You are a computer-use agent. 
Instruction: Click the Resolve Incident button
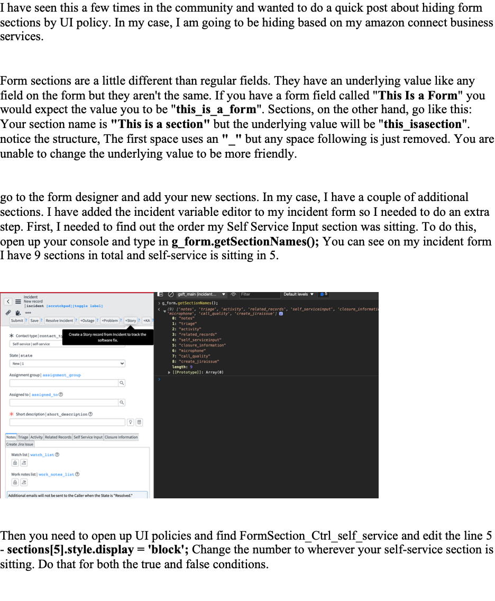(59, 320)
